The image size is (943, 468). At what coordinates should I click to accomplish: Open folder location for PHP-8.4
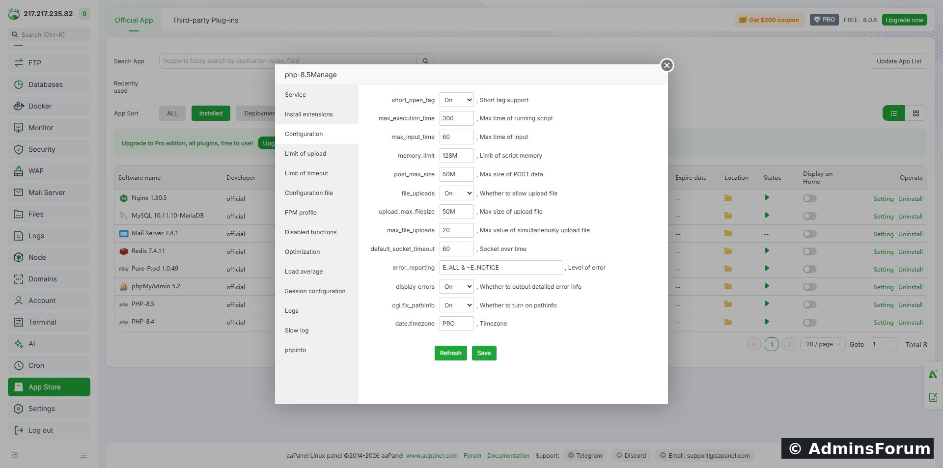728,322
